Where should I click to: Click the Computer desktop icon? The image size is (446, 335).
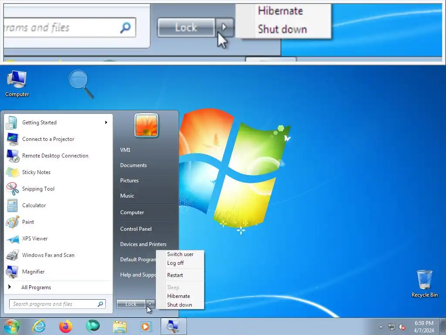pos(17,84)
